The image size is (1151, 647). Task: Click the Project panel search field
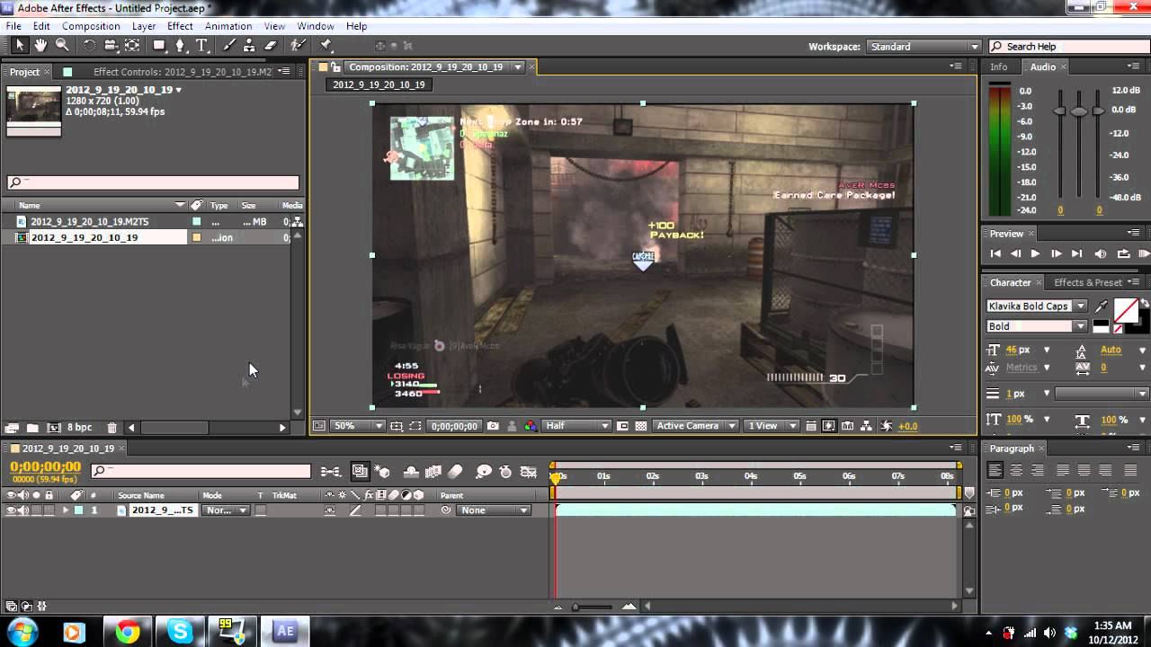(153, 182)
